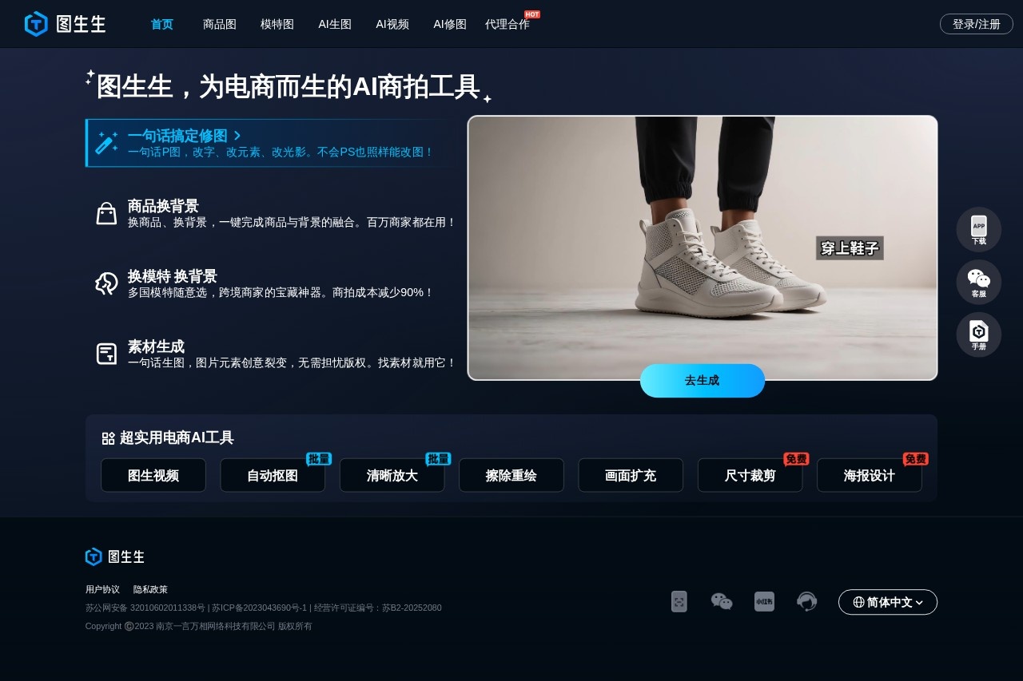
Task: Click the QR code icon in the footer
Action: (x=679, y=601)
